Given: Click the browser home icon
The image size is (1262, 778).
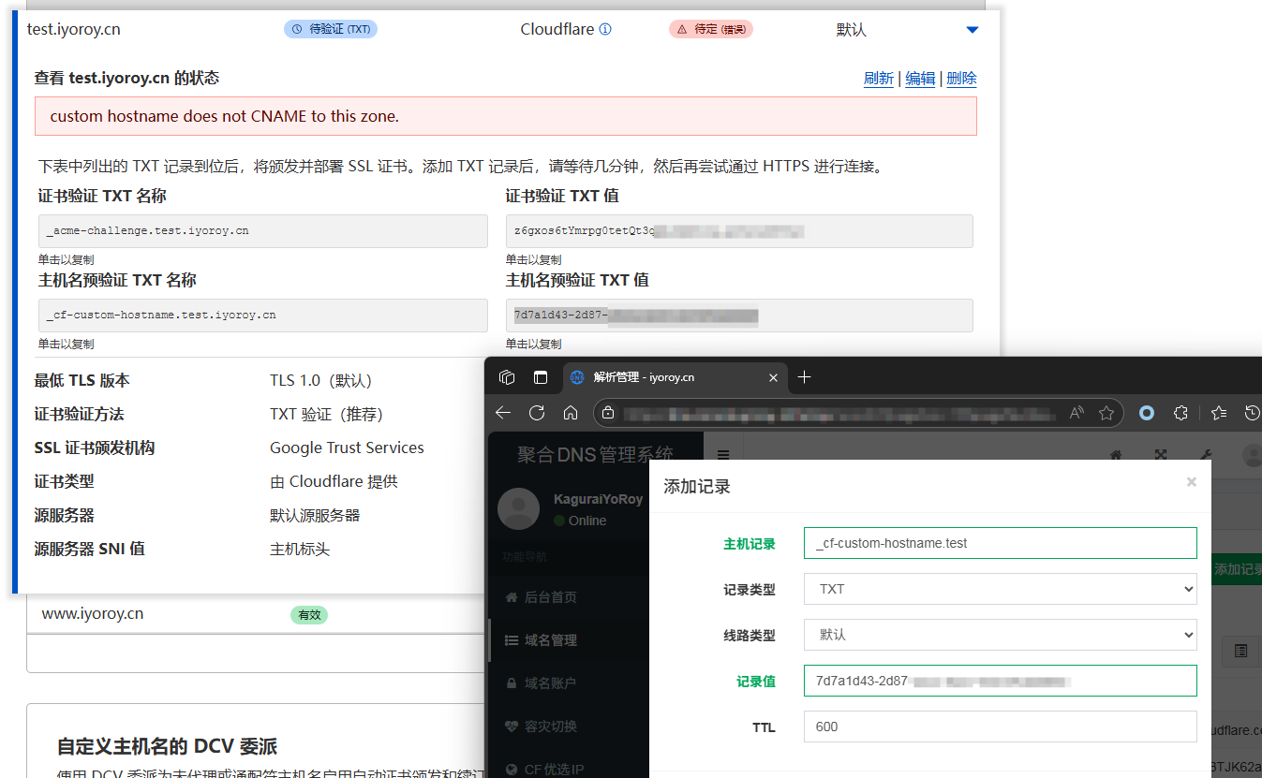Looking at the screenshot, I should (571, 413).
